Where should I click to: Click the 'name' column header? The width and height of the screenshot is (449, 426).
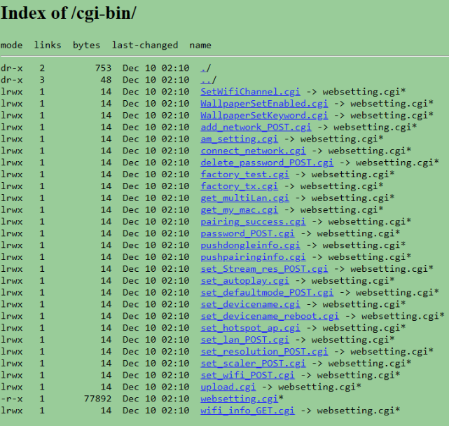click(x=200, y=46)
